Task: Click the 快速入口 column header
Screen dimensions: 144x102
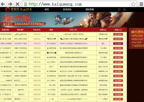Action: [118, 30]
